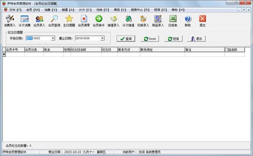This screenshot has width=253, height=156.
Task: Click the 备注 column header
Action: click(205, 50)
